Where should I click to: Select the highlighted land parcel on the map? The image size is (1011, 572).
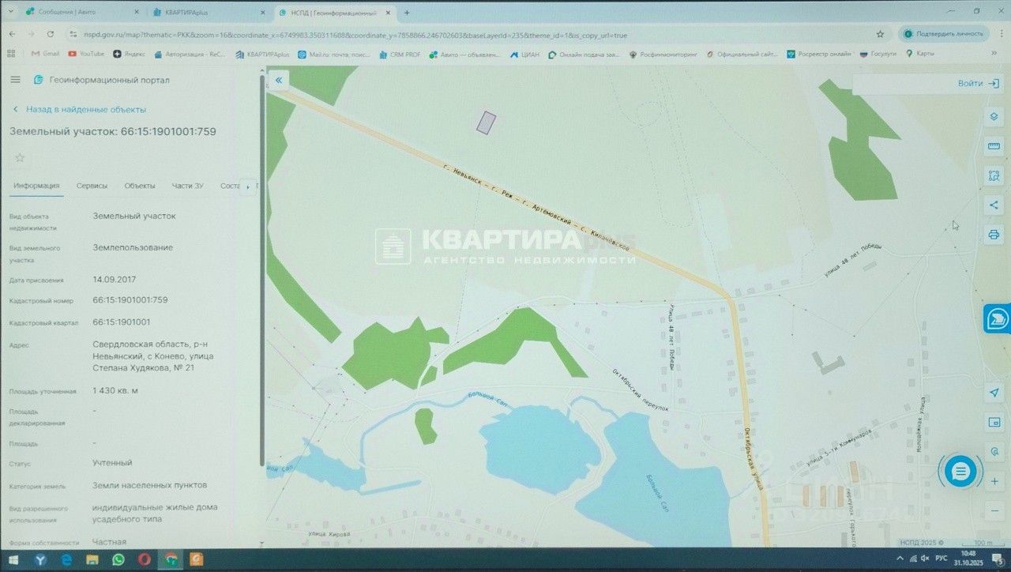[x=486, y=122]
